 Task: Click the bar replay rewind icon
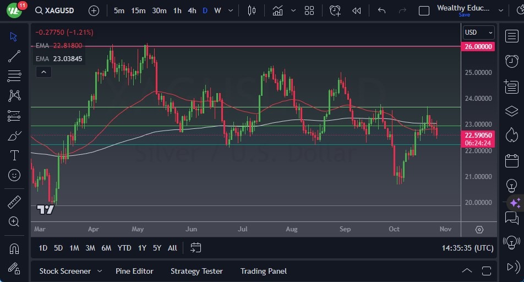[357, 10]
